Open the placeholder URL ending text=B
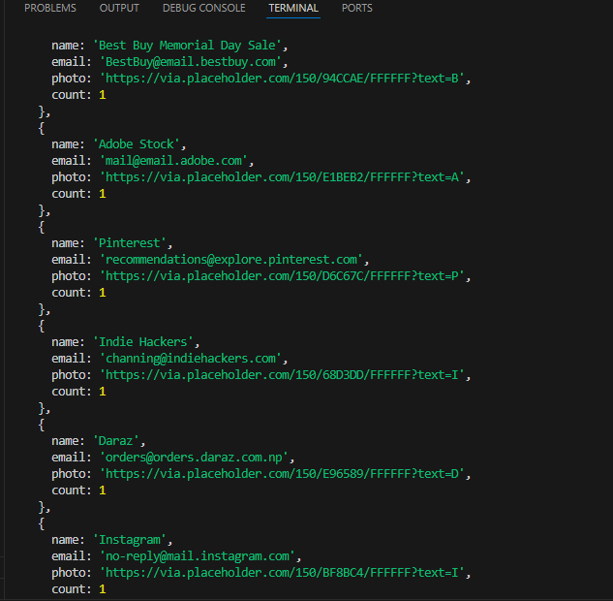This screenshot has height=601, width=613. [282, 79]
